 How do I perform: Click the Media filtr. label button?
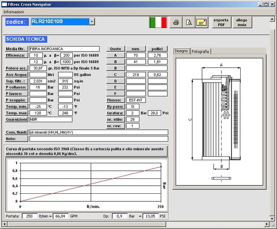16,49
